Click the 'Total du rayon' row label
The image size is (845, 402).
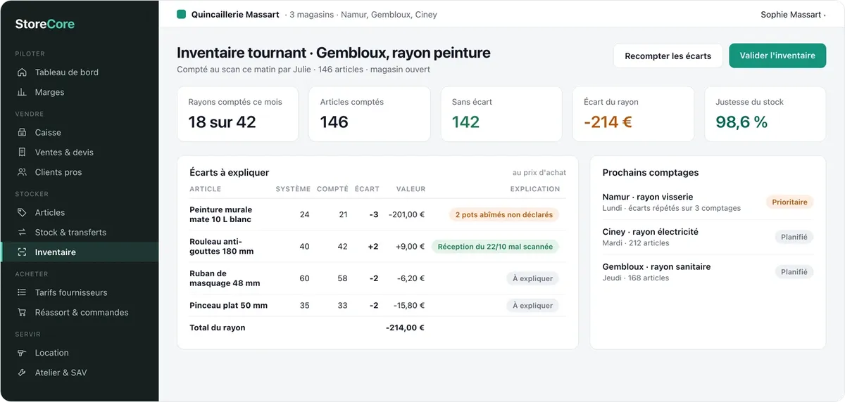[x=218, y=328]
